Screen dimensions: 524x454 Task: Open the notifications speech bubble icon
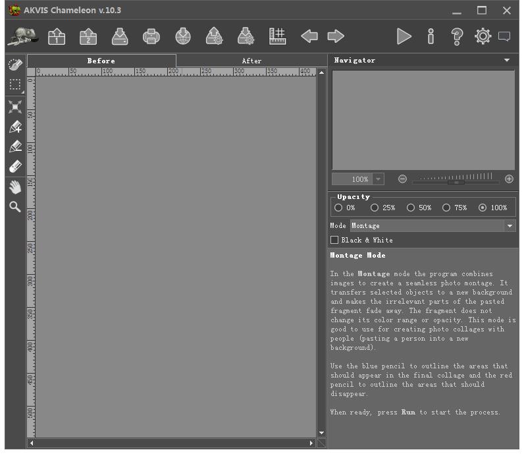pyautogui.click(x=504, y=36)
